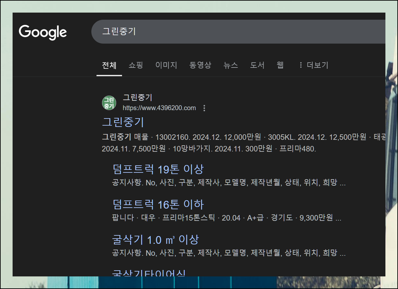Image resolution: width=398 pixels, height=289 pixels.
Task: Click snippet line starting 2024.11. 7,500만원
Action: 209,149
